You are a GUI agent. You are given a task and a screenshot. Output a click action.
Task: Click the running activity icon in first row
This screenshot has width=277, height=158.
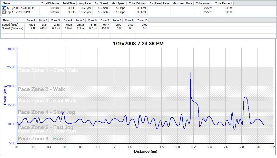pos(4,8)
